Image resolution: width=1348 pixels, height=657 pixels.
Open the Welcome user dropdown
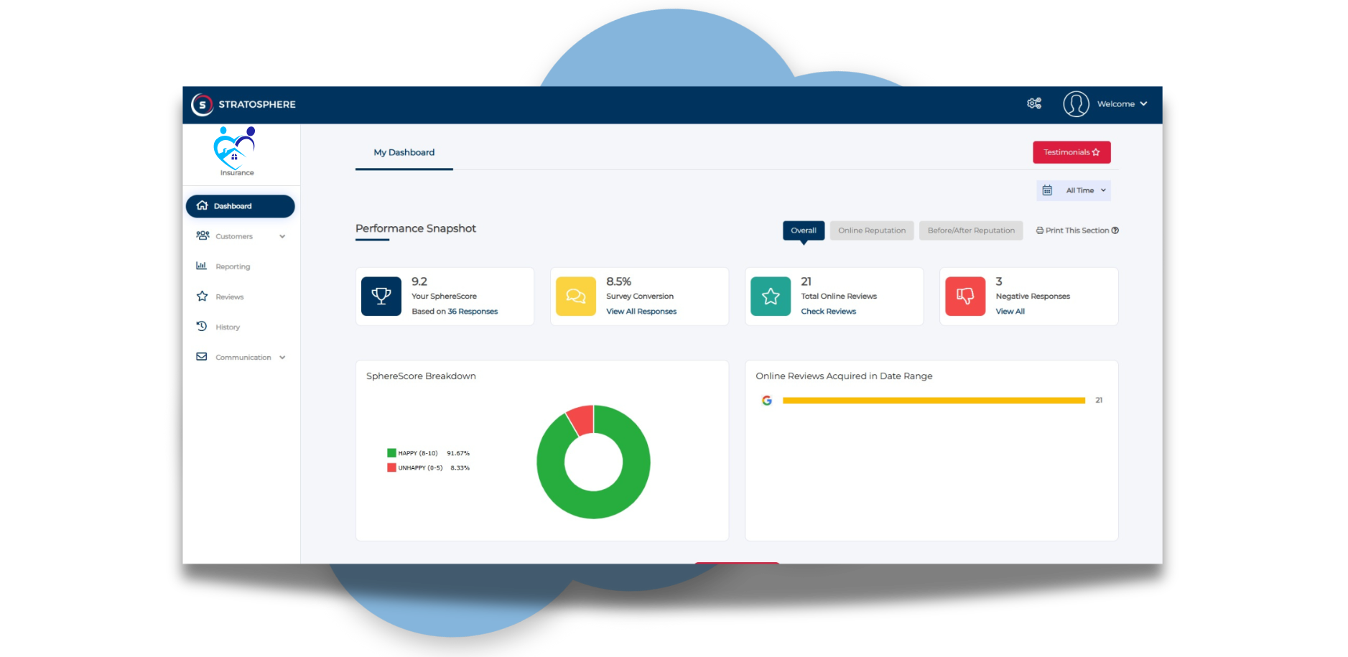point(1122,104)
